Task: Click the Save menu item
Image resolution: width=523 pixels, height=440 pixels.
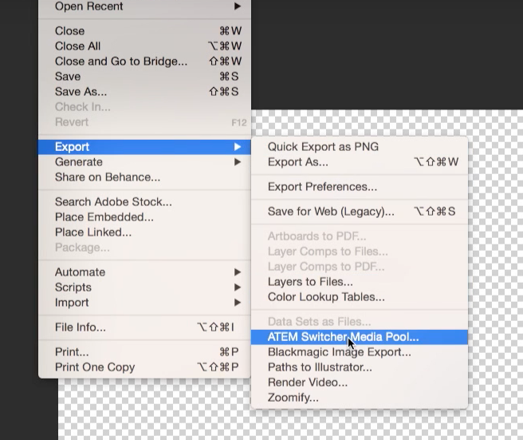Action: [x=144, y=77]
